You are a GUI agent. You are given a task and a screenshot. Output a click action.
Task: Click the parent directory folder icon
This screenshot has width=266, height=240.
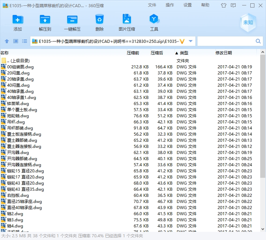click(4, 61)
